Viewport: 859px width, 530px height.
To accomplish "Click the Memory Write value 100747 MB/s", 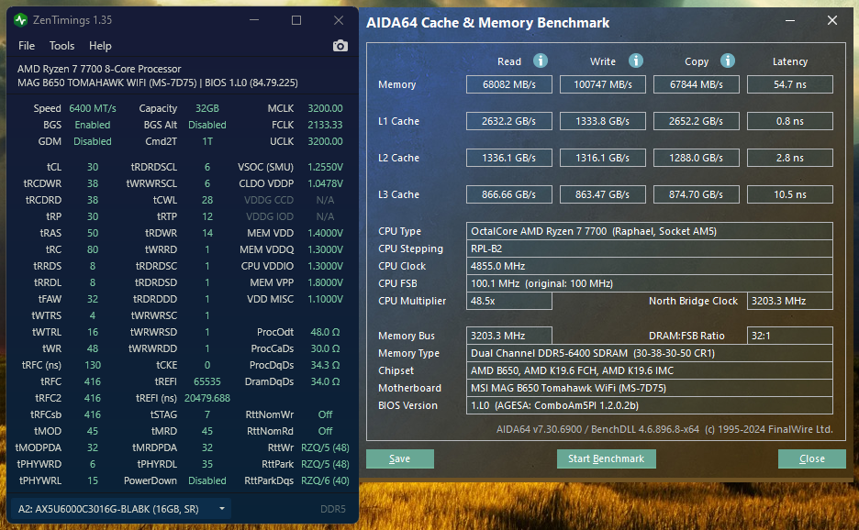I will pos(603,84).
